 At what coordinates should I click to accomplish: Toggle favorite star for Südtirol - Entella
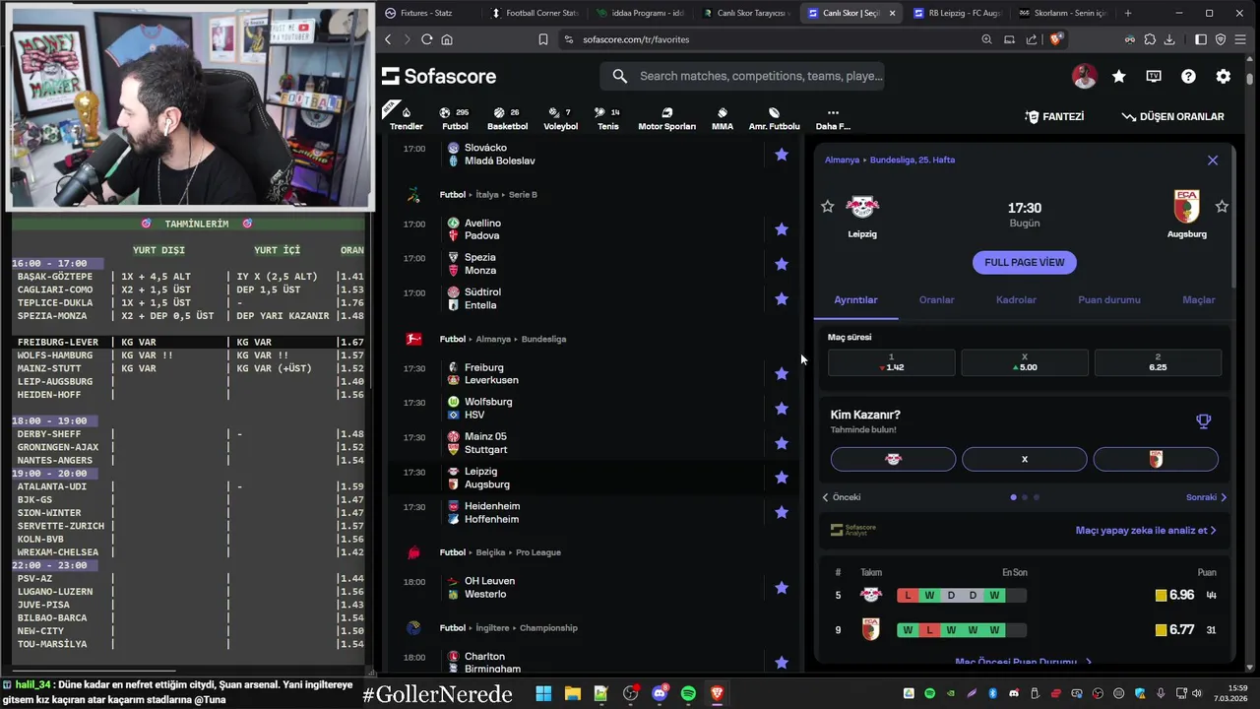tap(782, 298)
